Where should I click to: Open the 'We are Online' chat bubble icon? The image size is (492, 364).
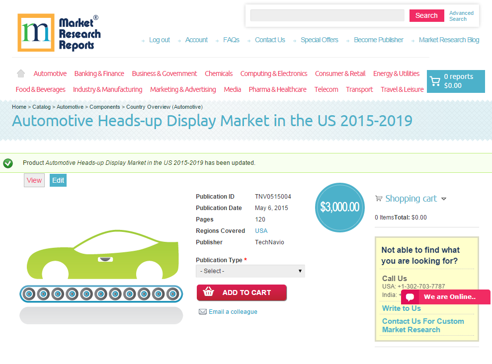tap(409, 296)
